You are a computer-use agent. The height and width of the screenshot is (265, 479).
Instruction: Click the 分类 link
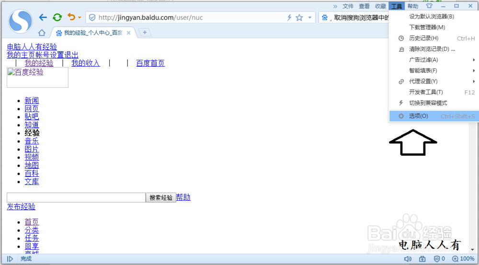pos(32,230)
